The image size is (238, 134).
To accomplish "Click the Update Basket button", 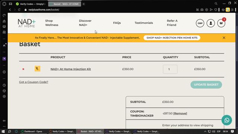I will point(206,85).
